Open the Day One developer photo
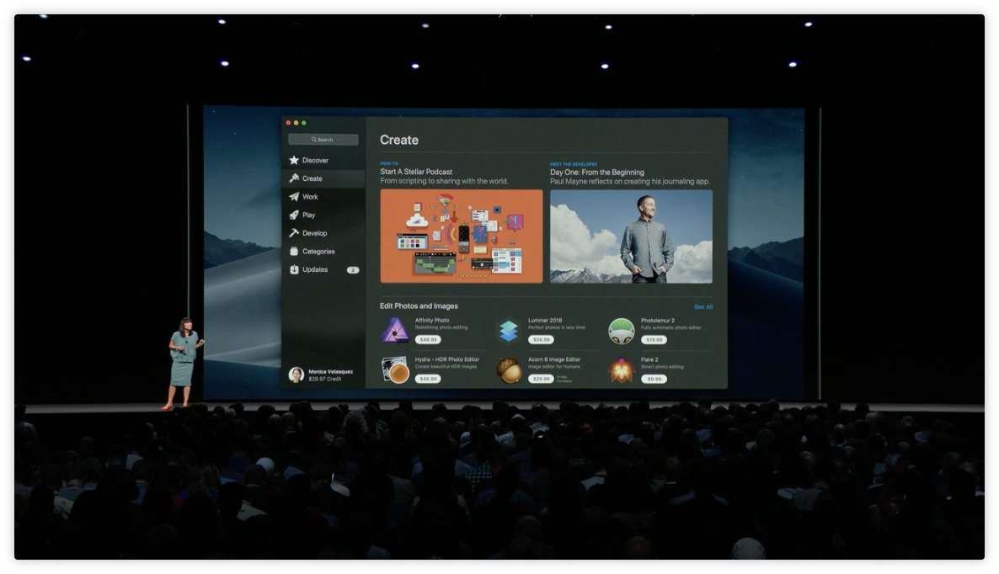Screen dimensions: 999x574 631,237
